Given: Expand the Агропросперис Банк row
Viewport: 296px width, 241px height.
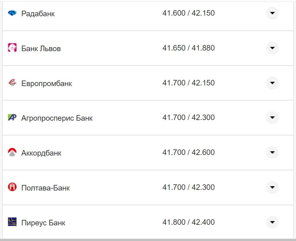Looking at the screenshot, I should coord(272,118).
